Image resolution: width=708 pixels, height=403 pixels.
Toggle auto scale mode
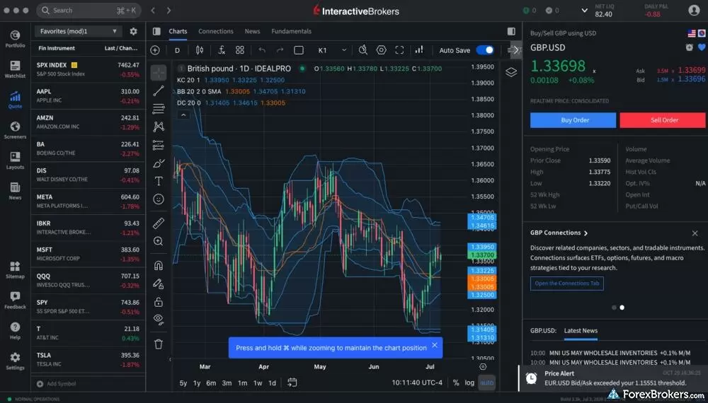pyautogui.click(x=487, y=382)
